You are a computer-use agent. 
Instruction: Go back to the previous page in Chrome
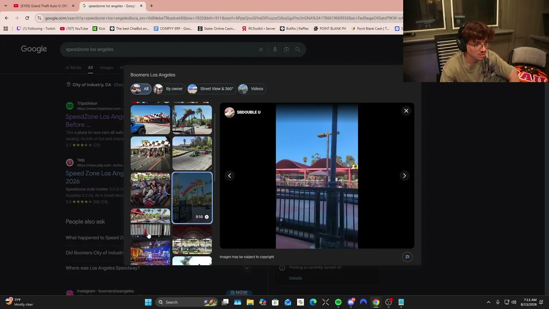click(x=6, y=18)
